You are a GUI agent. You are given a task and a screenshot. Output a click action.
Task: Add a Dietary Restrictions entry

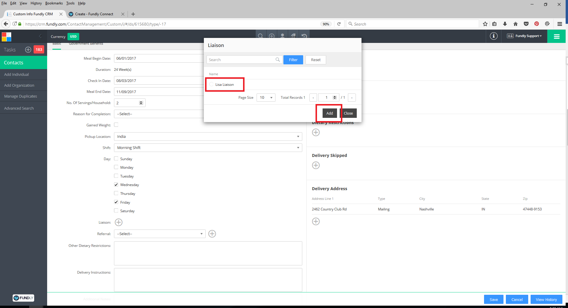coord(316,132)
